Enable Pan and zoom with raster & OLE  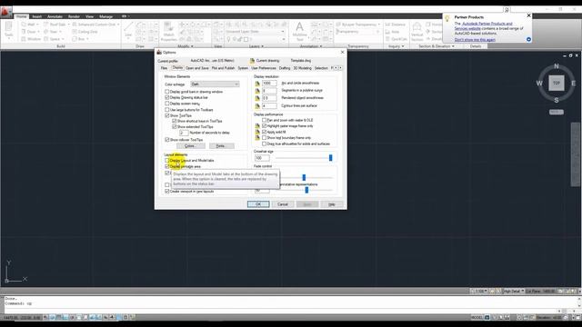[265, 120]
